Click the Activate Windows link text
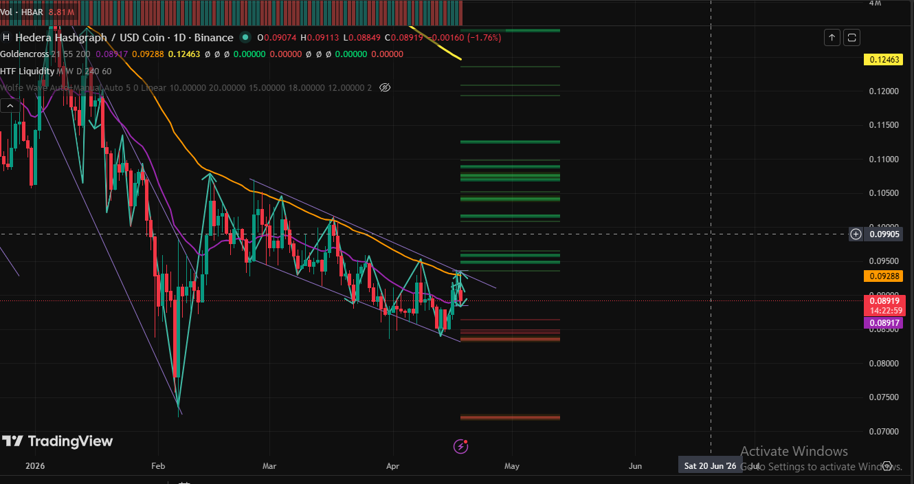Viewport: 914px width, 484px height. pyautogui.click(x=794, y=451)
